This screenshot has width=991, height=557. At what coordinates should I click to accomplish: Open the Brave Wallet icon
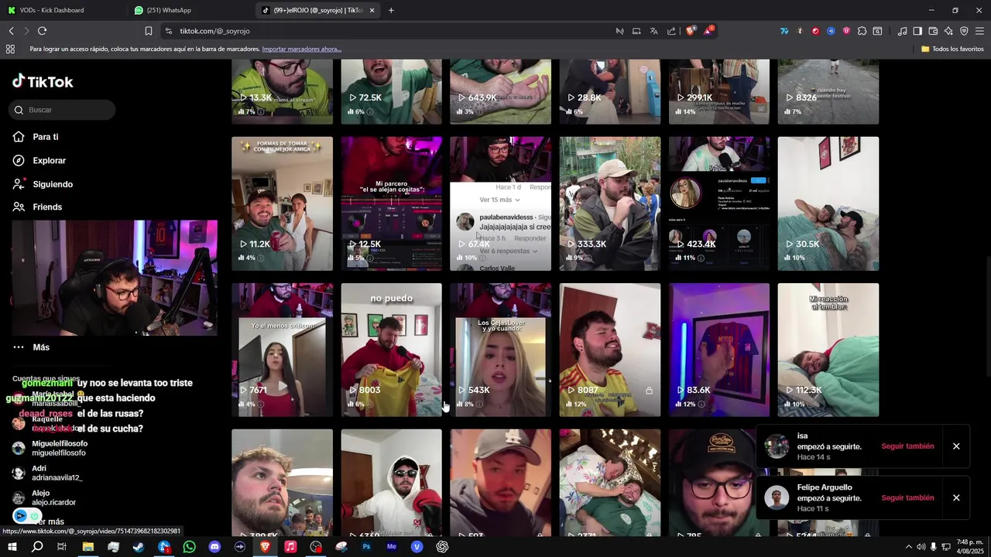[x=933, y=31]
